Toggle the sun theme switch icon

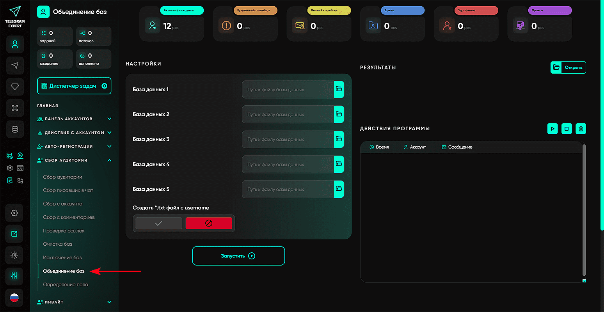[x=14, y=255]
